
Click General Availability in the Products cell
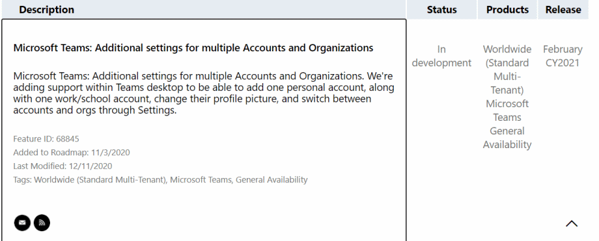(507, 138)
